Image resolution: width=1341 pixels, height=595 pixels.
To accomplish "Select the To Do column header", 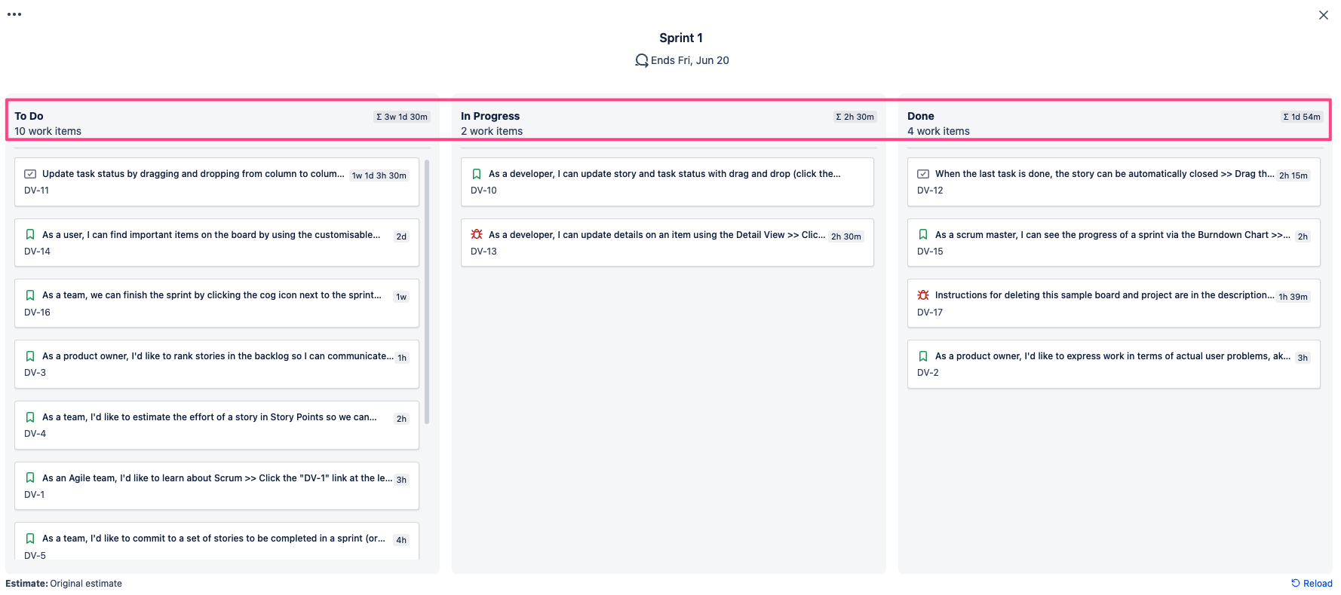I will click(29, 116).
